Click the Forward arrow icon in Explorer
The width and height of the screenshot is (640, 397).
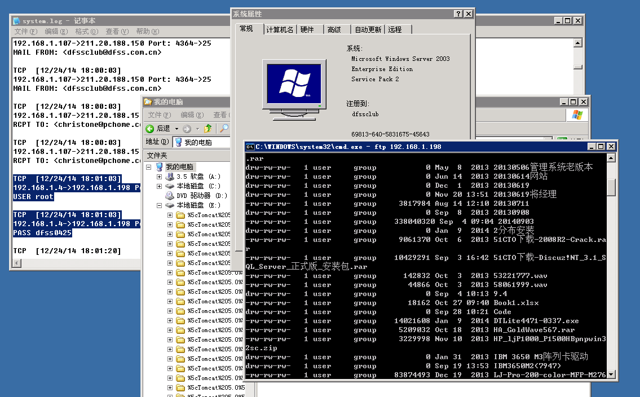pos(187,129)
